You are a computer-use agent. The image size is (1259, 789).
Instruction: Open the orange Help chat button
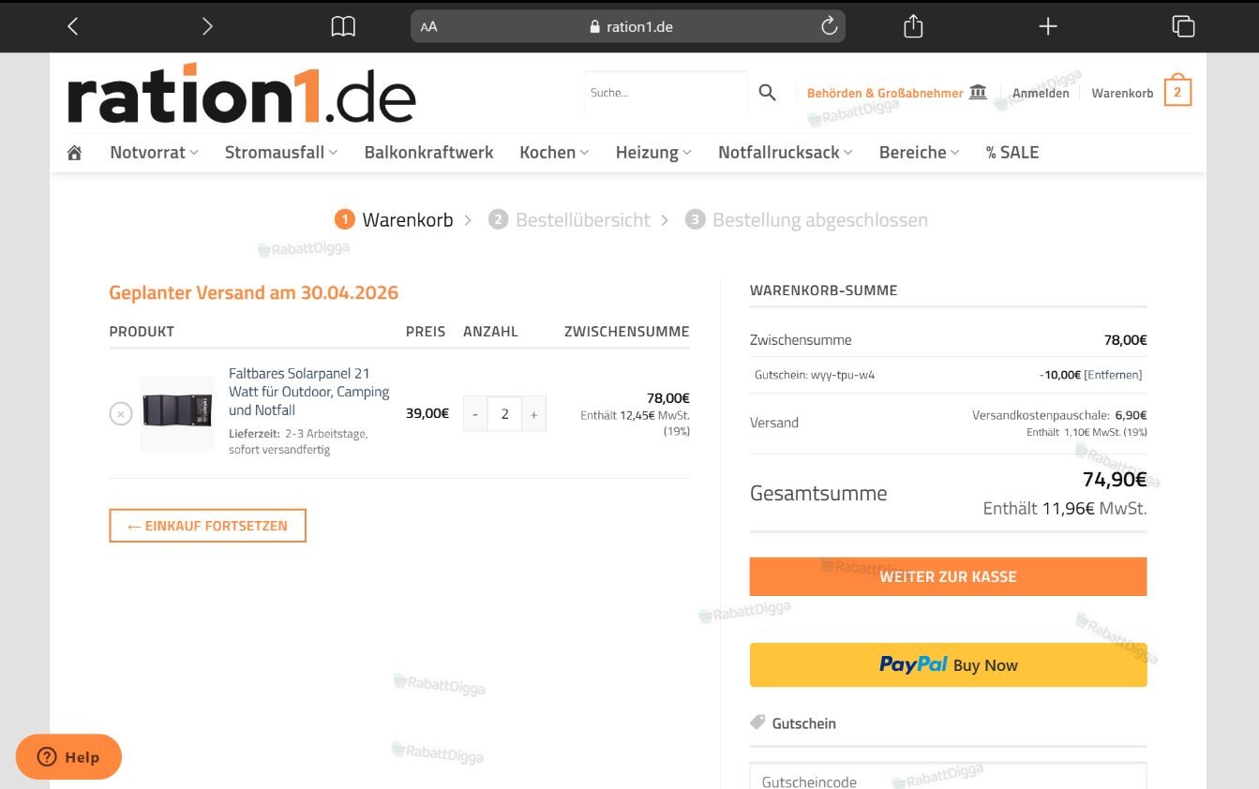[69, 757]
